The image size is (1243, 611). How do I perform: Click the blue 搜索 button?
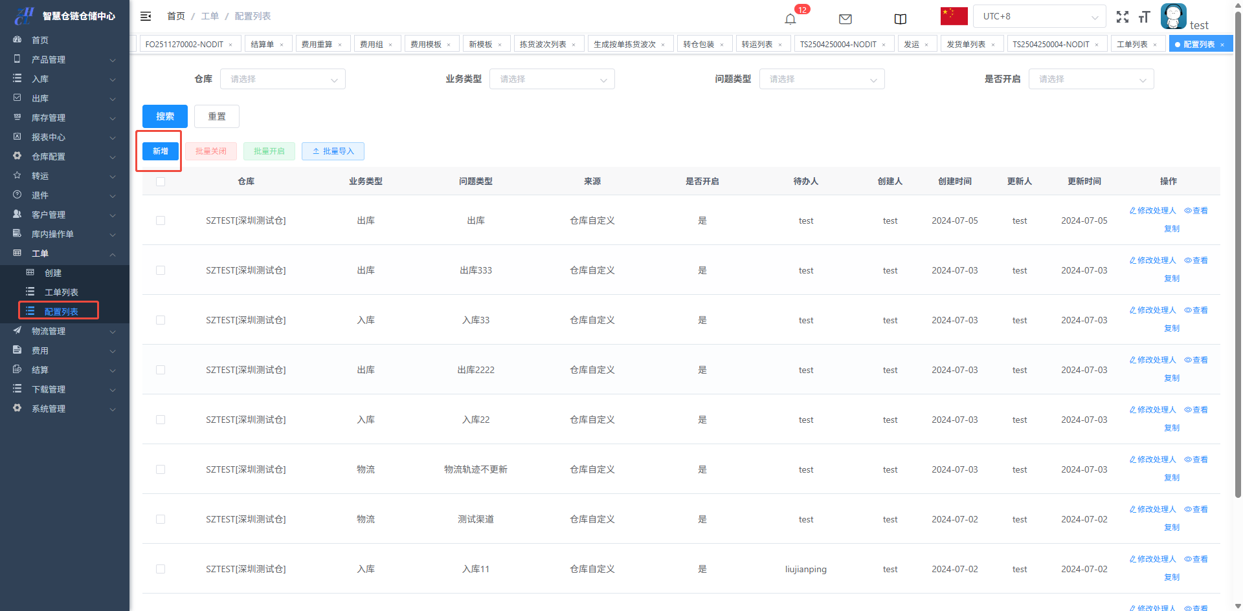click(164, 116)
